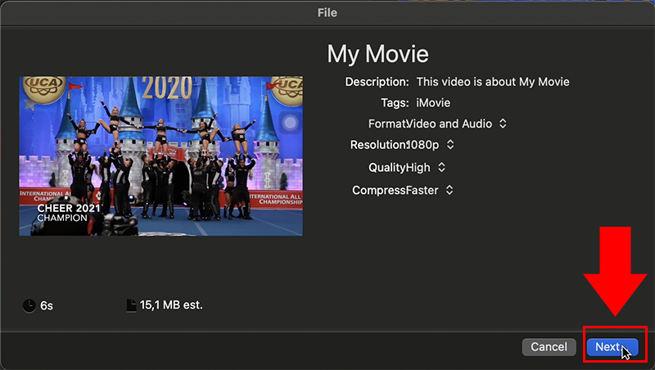Select the 6s duration text

47,306
